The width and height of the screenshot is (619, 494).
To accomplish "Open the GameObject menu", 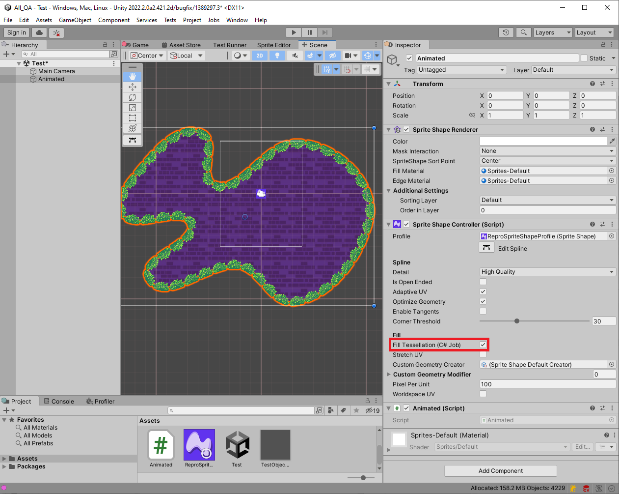I will click(x=75, y=20).
